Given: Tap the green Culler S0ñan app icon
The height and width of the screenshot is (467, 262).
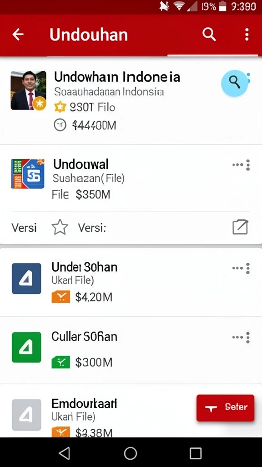Looking at the screenshot, I should (x=26, y=347).
